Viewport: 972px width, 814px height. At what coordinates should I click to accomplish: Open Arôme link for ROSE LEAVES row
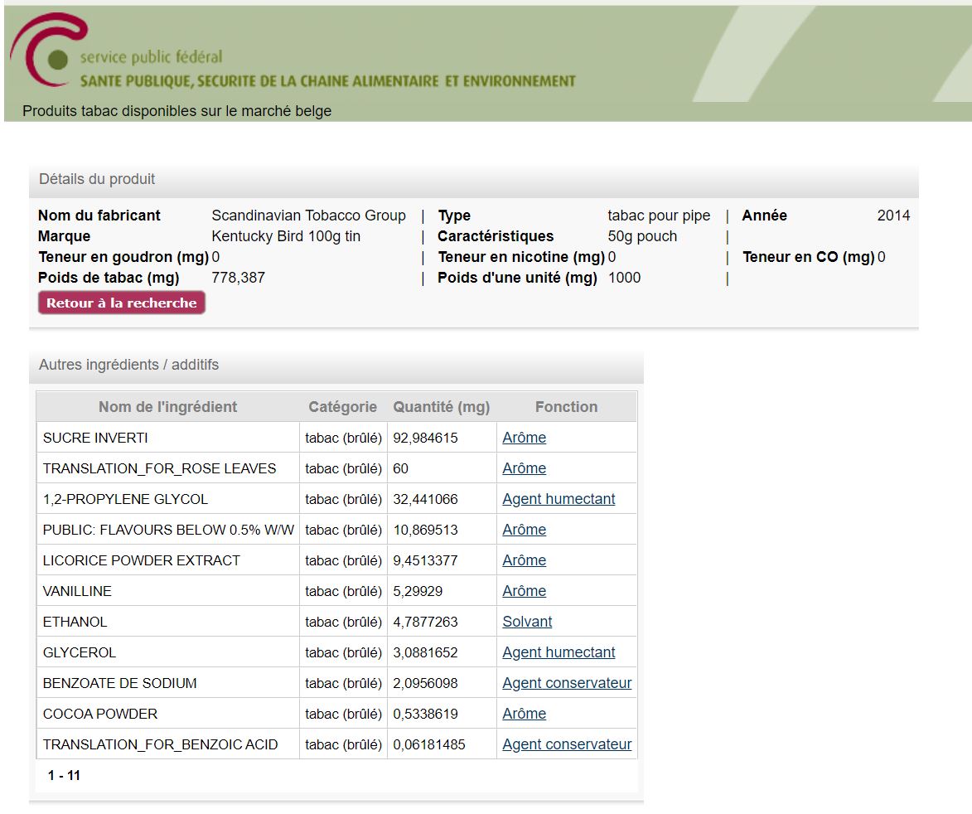pyautogui.click(x=524, y=468)
